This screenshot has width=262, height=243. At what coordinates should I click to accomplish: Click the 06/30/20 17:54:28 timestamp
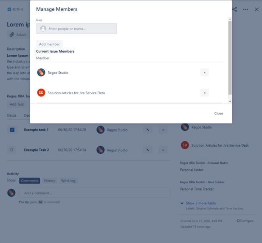click(72, 130)
